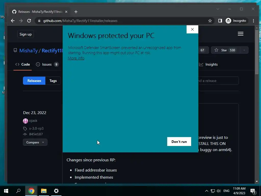The width and height of the screenshot is (261, 196).
Task: Click Sign up on GitHub
Action: click(25, 34)
